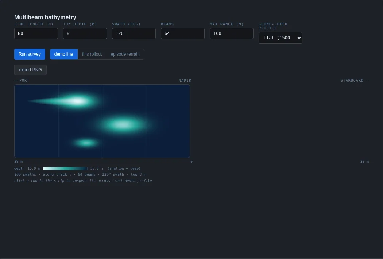Click the depth color gradient legend bar
Image resolution: width=383 pixels, height=259 pixels.
(x=65, y=168)
